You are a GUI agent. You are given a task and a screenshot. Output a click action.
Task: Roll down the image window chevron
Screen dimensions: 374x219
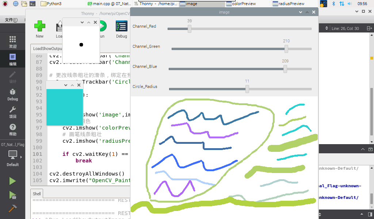click(301, 12)
